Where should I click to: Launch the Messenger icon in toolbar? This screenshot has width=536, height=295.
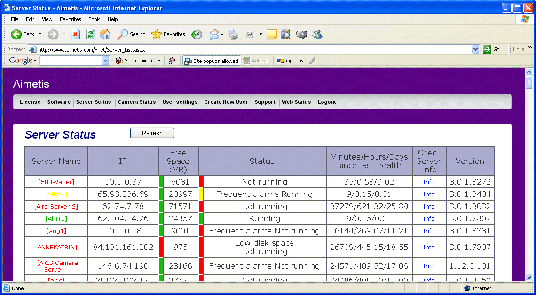point(317,34)
